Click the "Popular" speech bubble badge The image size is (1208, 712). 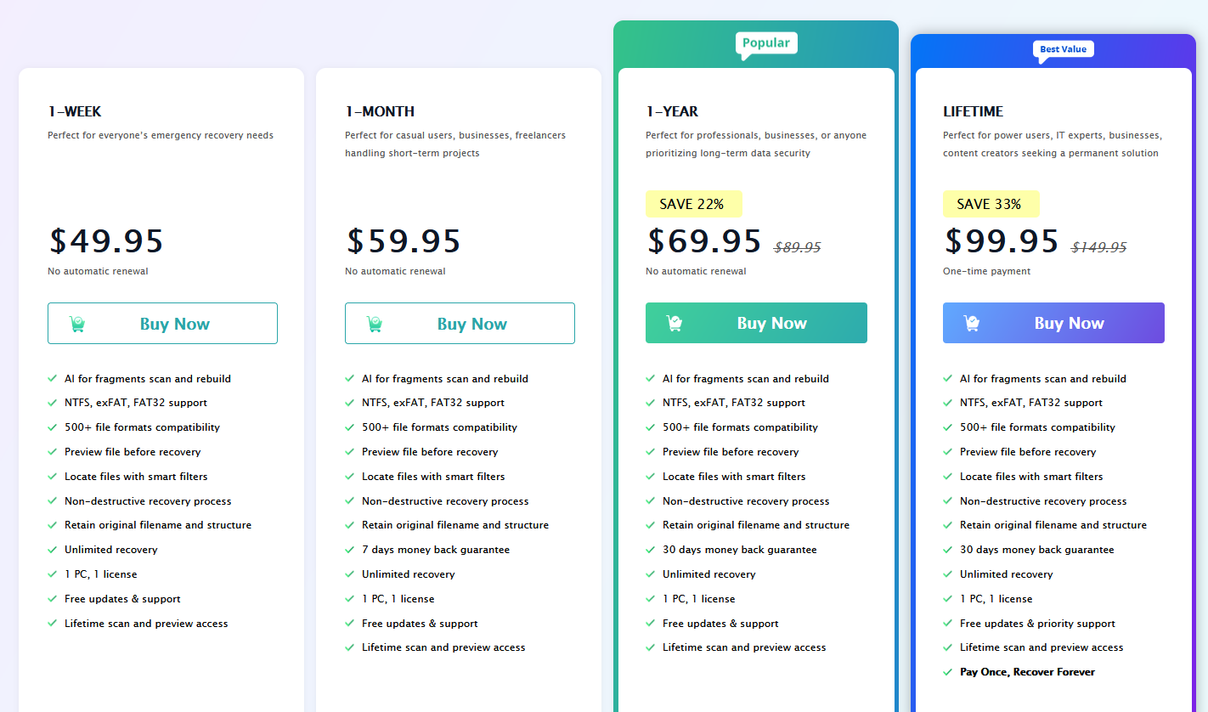[x=765, y=43]
